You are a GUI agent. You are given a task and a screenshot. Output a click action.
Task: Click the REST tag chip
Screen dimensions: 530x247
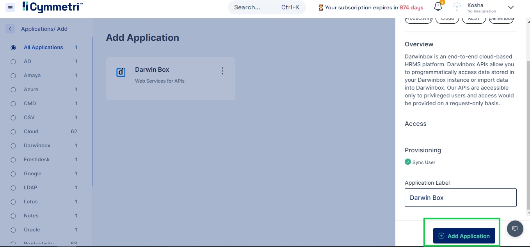pyautogui.click(x=474, y=19)
